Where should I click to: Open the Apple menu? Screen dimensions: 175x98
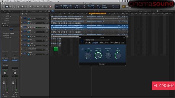point(2,1)
